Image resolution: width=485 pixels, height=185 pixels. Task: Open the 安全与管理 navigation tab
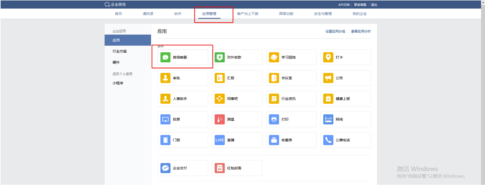323,14
